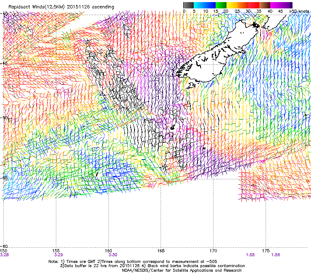Click the '25' label under the color bar
The image size is (311, 273).
pyautogui.click(x=237, y=11)
